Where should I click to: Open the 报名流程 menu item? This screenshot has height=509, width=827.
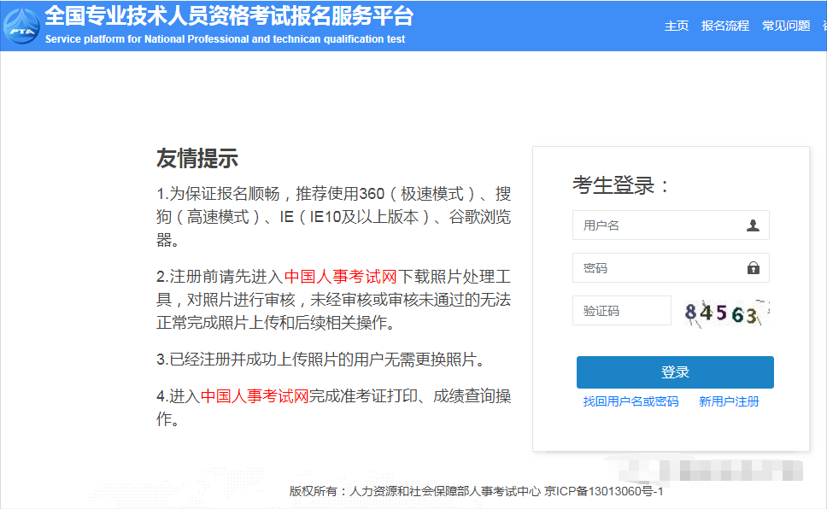(x=725, y=26)
